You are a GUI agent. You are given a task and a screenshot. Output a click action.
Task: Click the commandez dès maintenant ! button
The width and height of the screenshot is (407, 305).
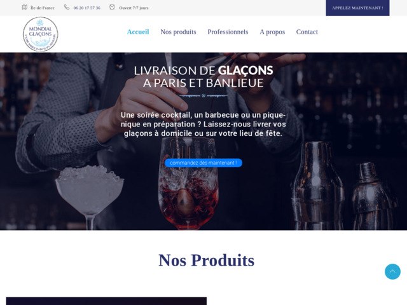pyautogui.click(x=203, y=163)
